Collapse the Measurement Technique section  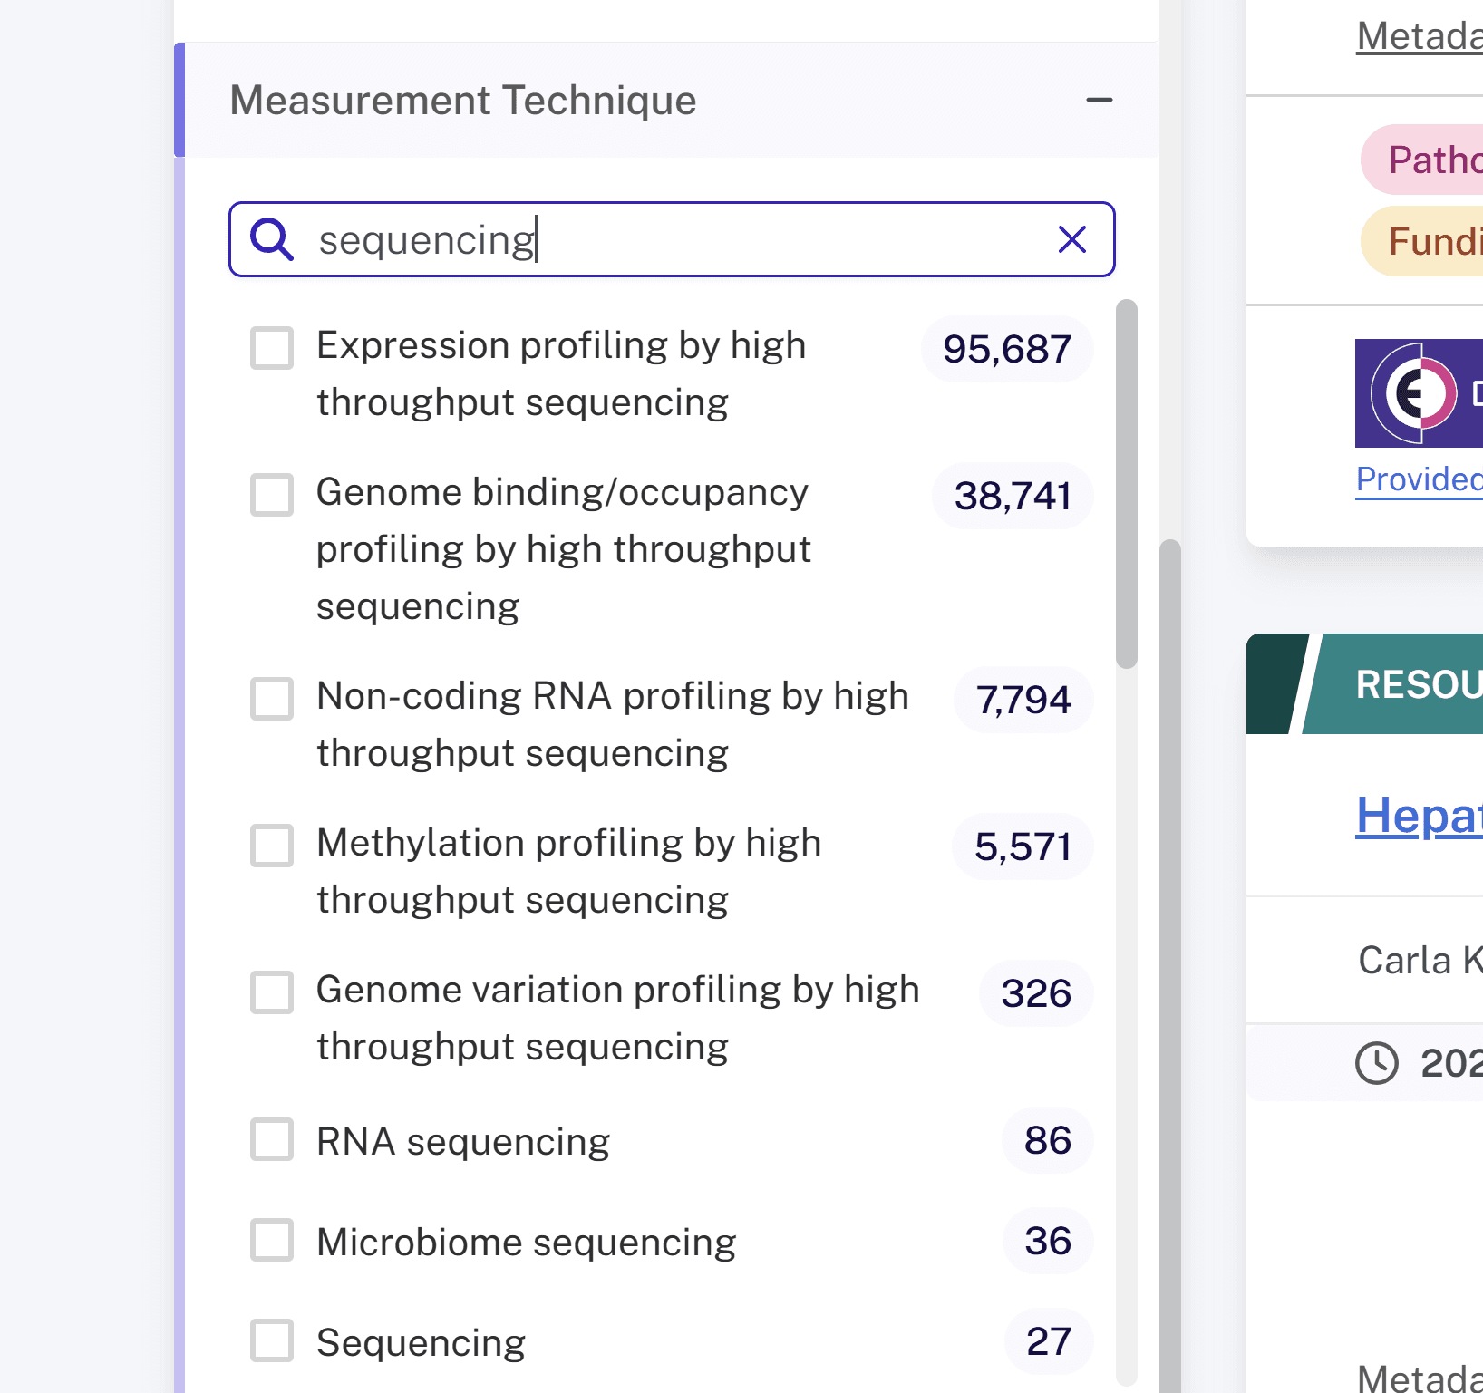(1099, 100)
